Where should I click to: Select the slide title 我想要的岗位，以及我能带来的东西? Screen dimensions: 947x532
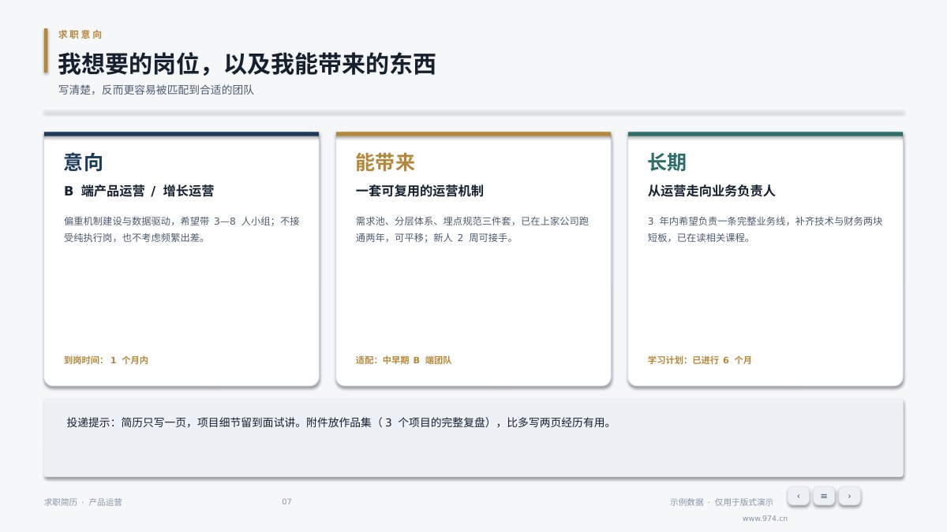pyautogui.click(x=247, y=65)
